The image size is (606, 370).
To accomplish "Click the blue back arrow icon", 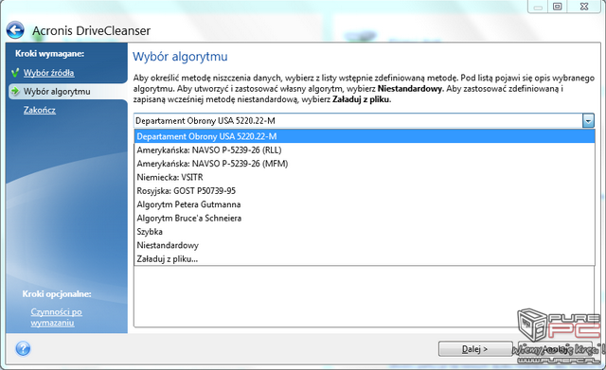I will click(x=15, y=30).
